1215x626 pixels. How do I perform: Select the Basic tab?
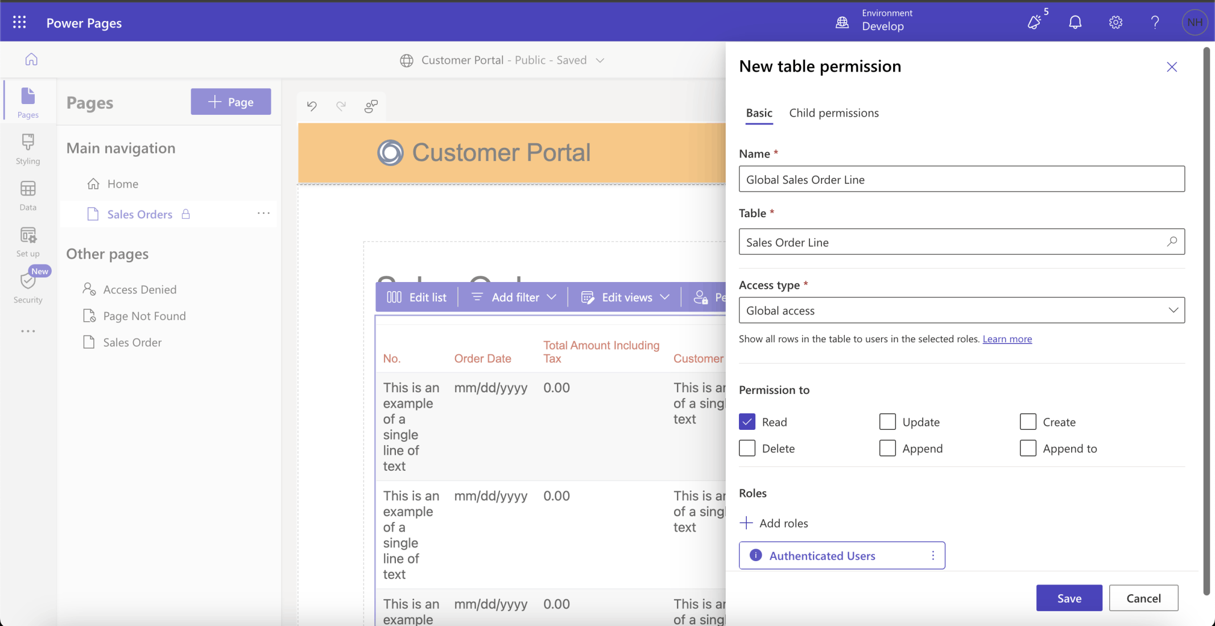point(759,113)
